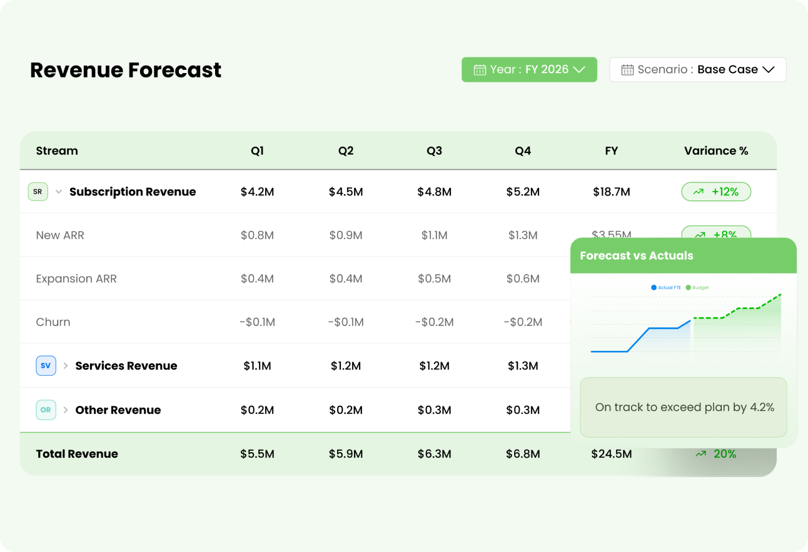Click Subscription Revenue Q3 value $4.8M
The height and width of the screenshot is (552, 808).
click(x=435, y=192)
